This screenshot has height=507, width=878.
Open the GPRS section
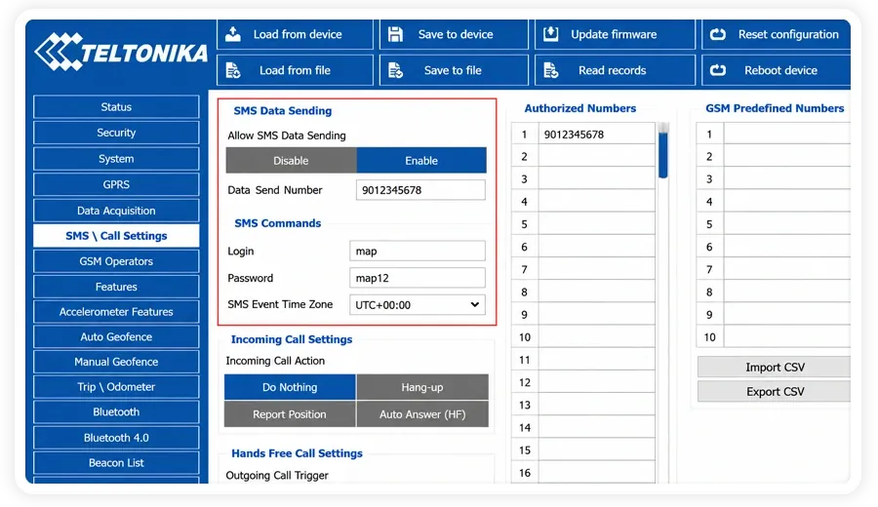[116, 184]
